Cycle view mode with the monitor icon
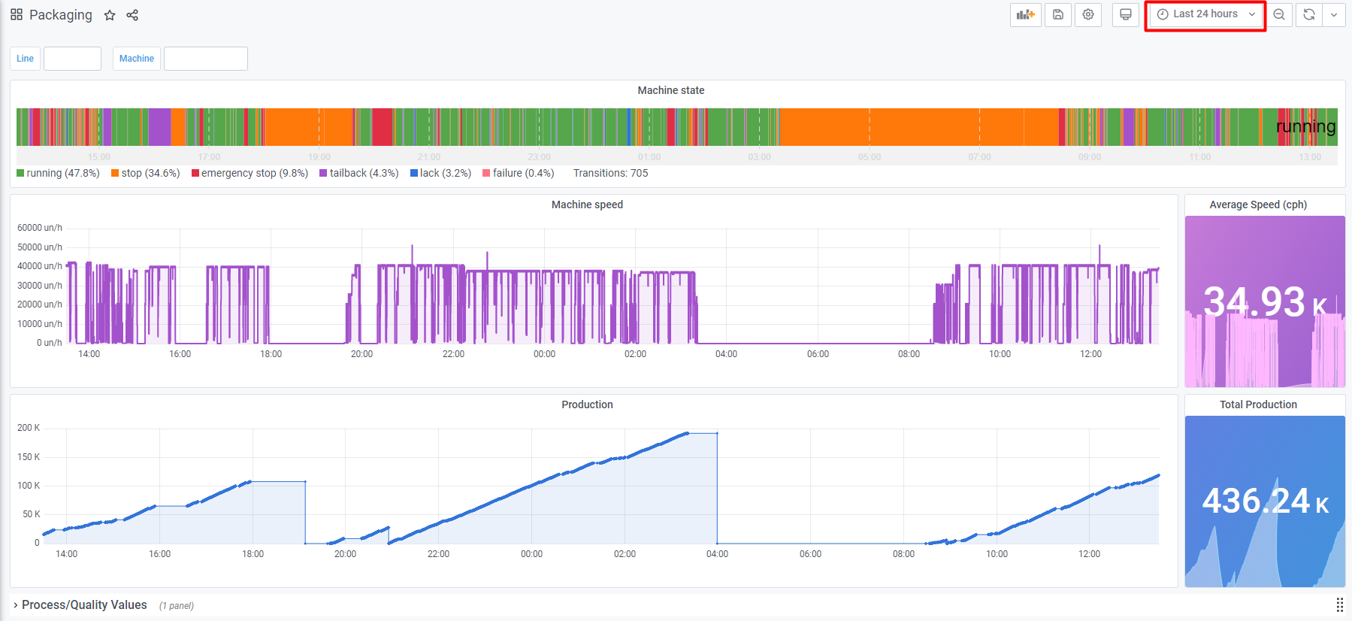Screen dimensions: 1352x621 click(x=1125, y=14)
